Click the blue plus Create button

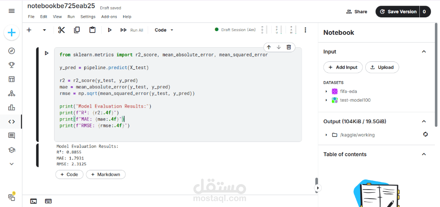11,33
